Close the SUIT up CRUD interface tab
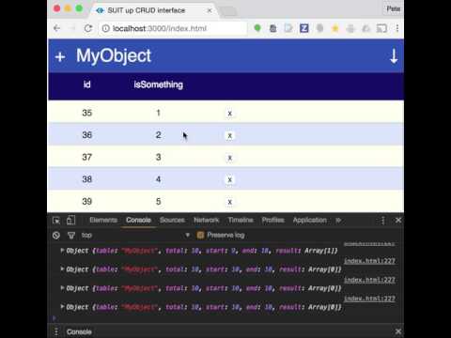This screenshot has height=338, width=451. point(210,10)
